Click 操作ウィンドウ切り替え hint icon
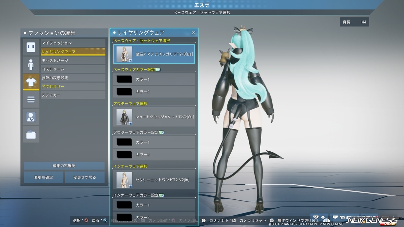The width and height of the screenshot is (404, 227). pos(326,221)
